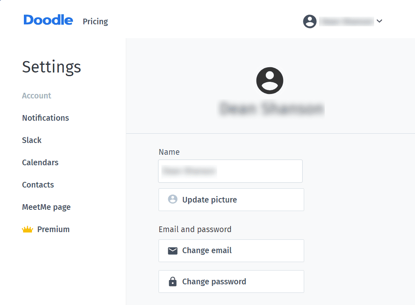The image size is (415, 305).
Task: Click the Premium crown icon
Action: 28,229
